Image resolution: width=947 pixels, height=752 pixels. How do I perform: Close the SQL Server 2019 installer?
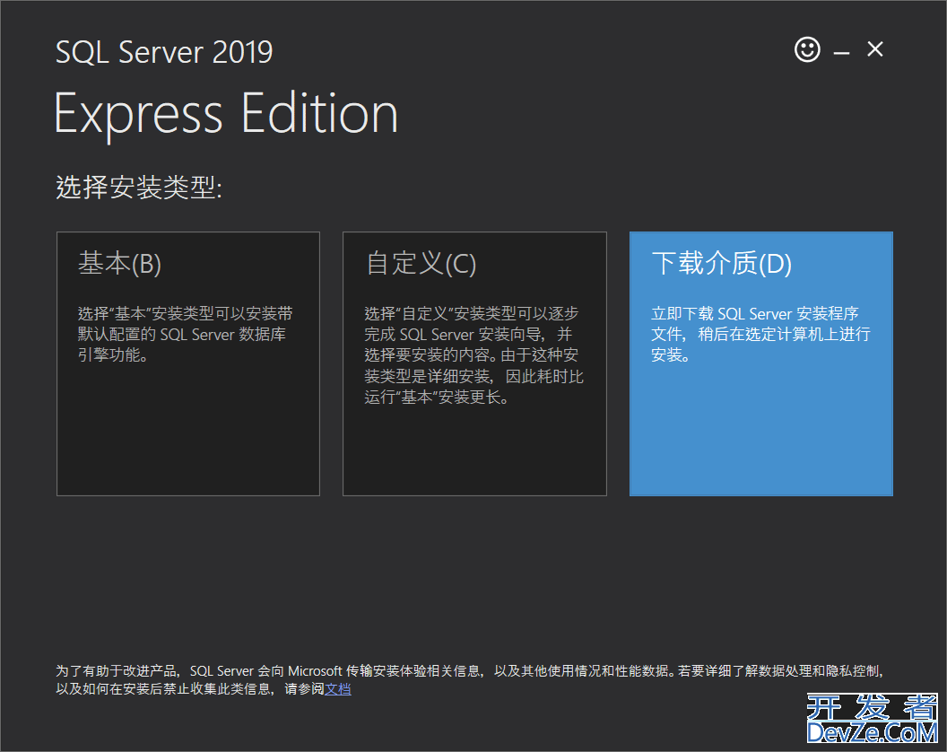click(874, 49)
